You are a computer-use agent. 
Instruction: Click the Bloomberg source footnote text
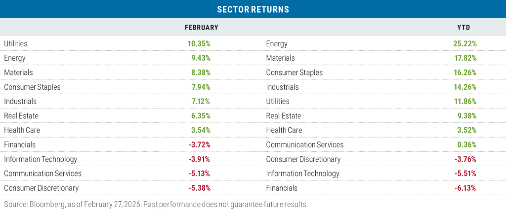pos(156,204)
